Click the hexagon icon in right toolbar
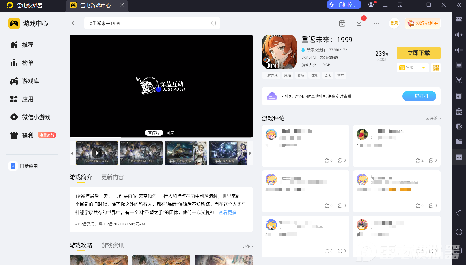466x265 pixels. (459, 126)
